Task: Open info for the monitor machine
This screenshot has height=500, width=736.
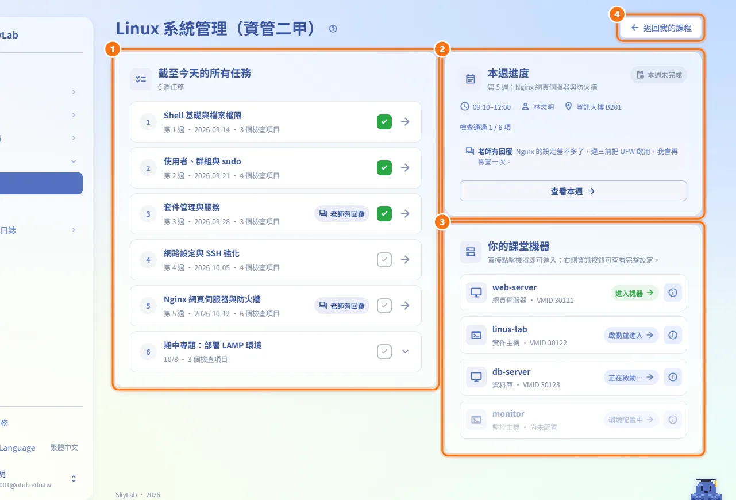Action: 673,420
